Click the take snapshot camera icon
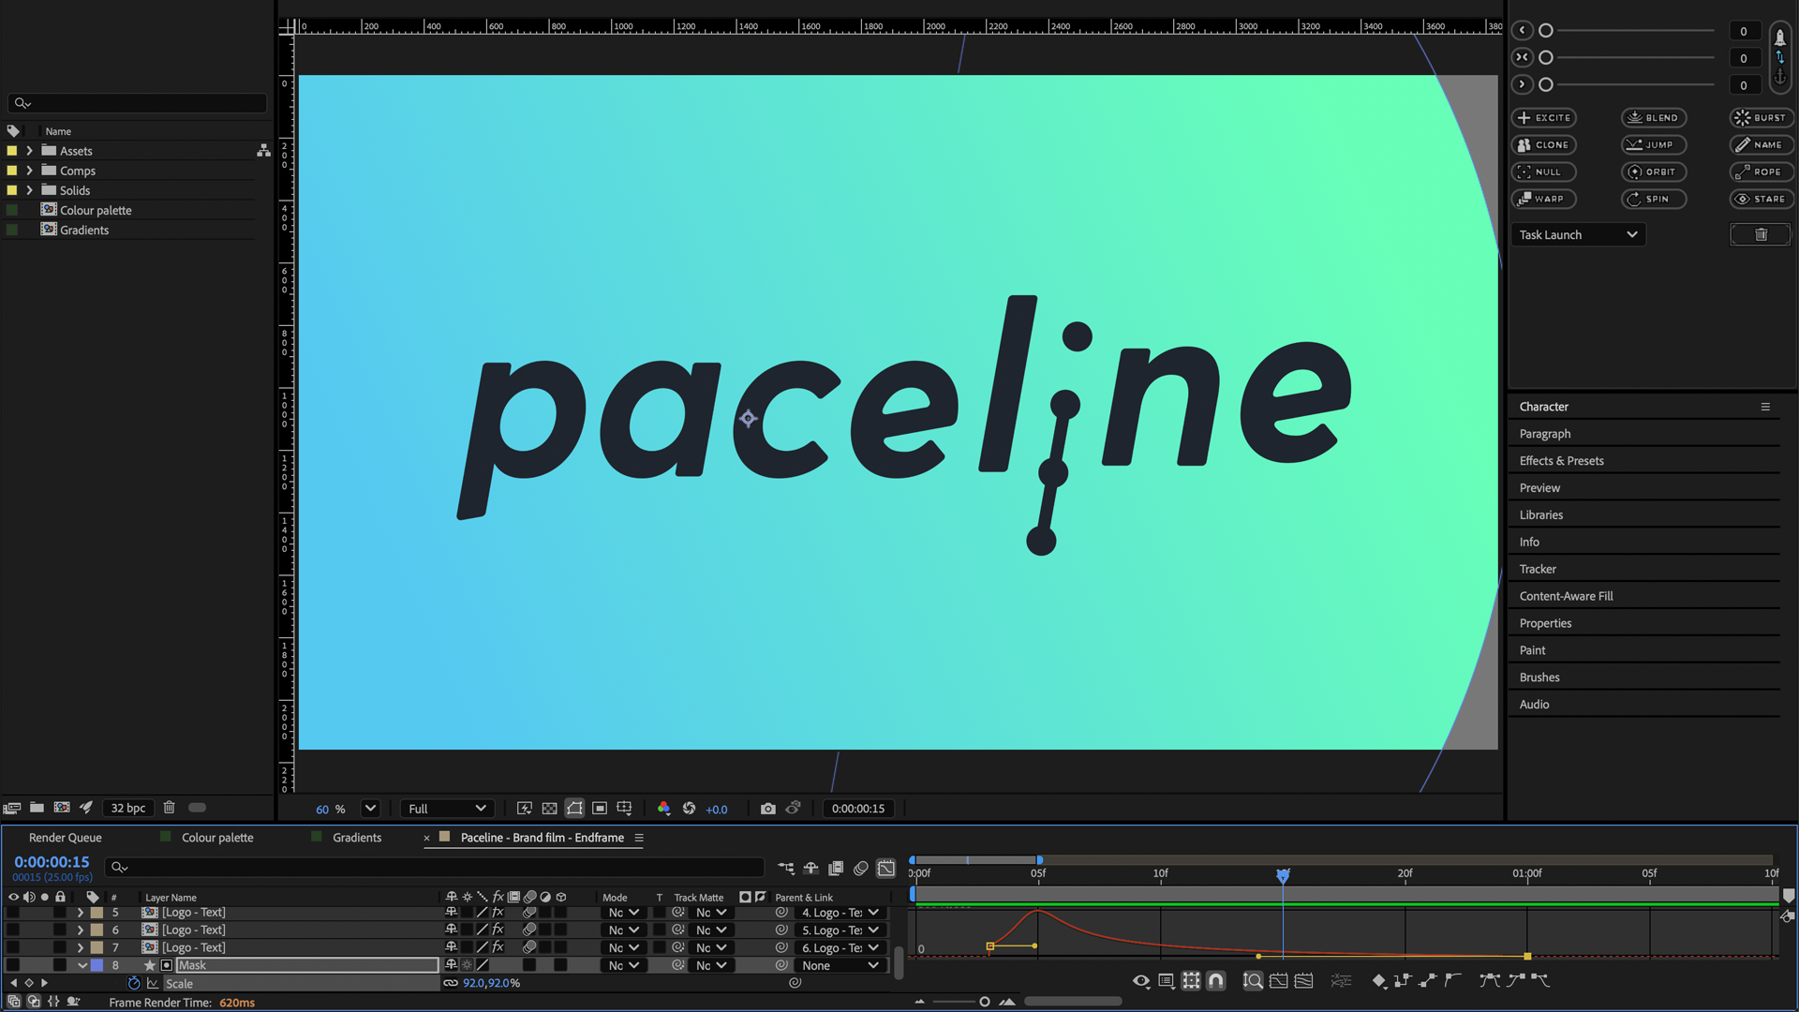This screenshot has height=1012, width=1799. pos(768,809)
